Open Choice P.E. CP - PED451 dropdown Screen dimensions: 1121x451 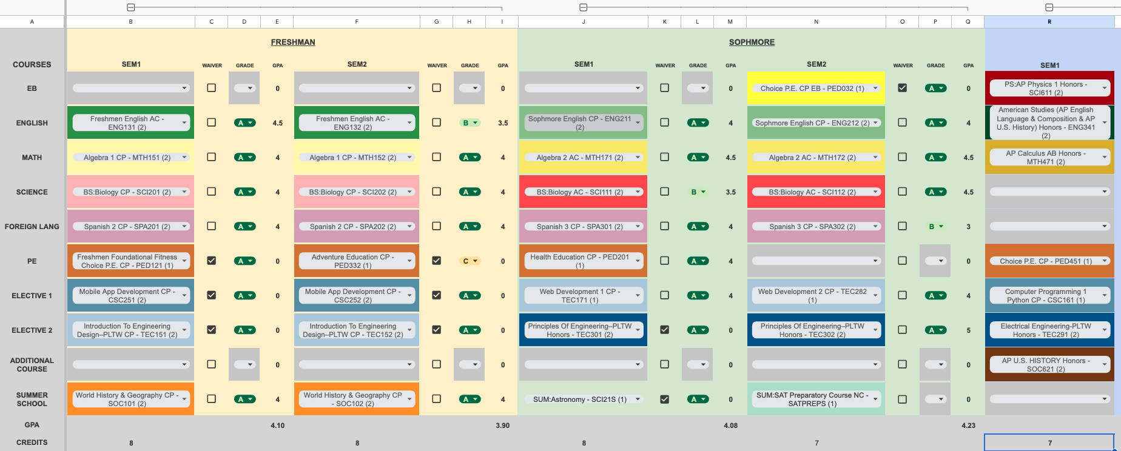click(x=1049, y=261)
